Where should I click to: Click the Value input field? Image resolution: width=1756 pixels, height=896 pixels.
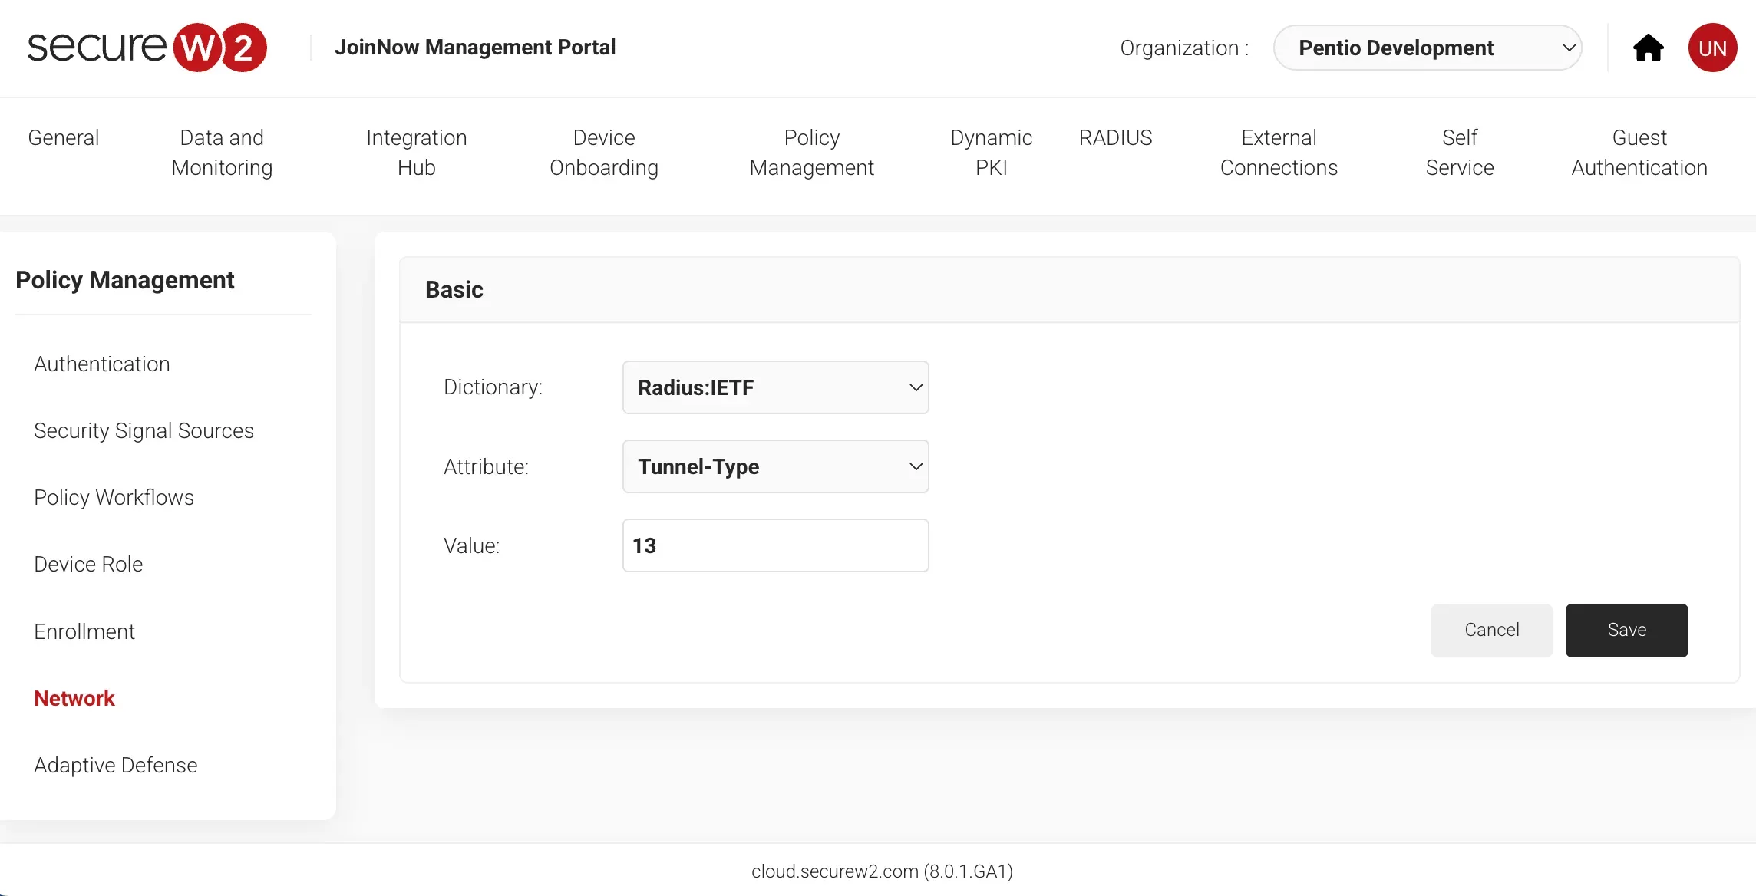(x=775, y=545)
